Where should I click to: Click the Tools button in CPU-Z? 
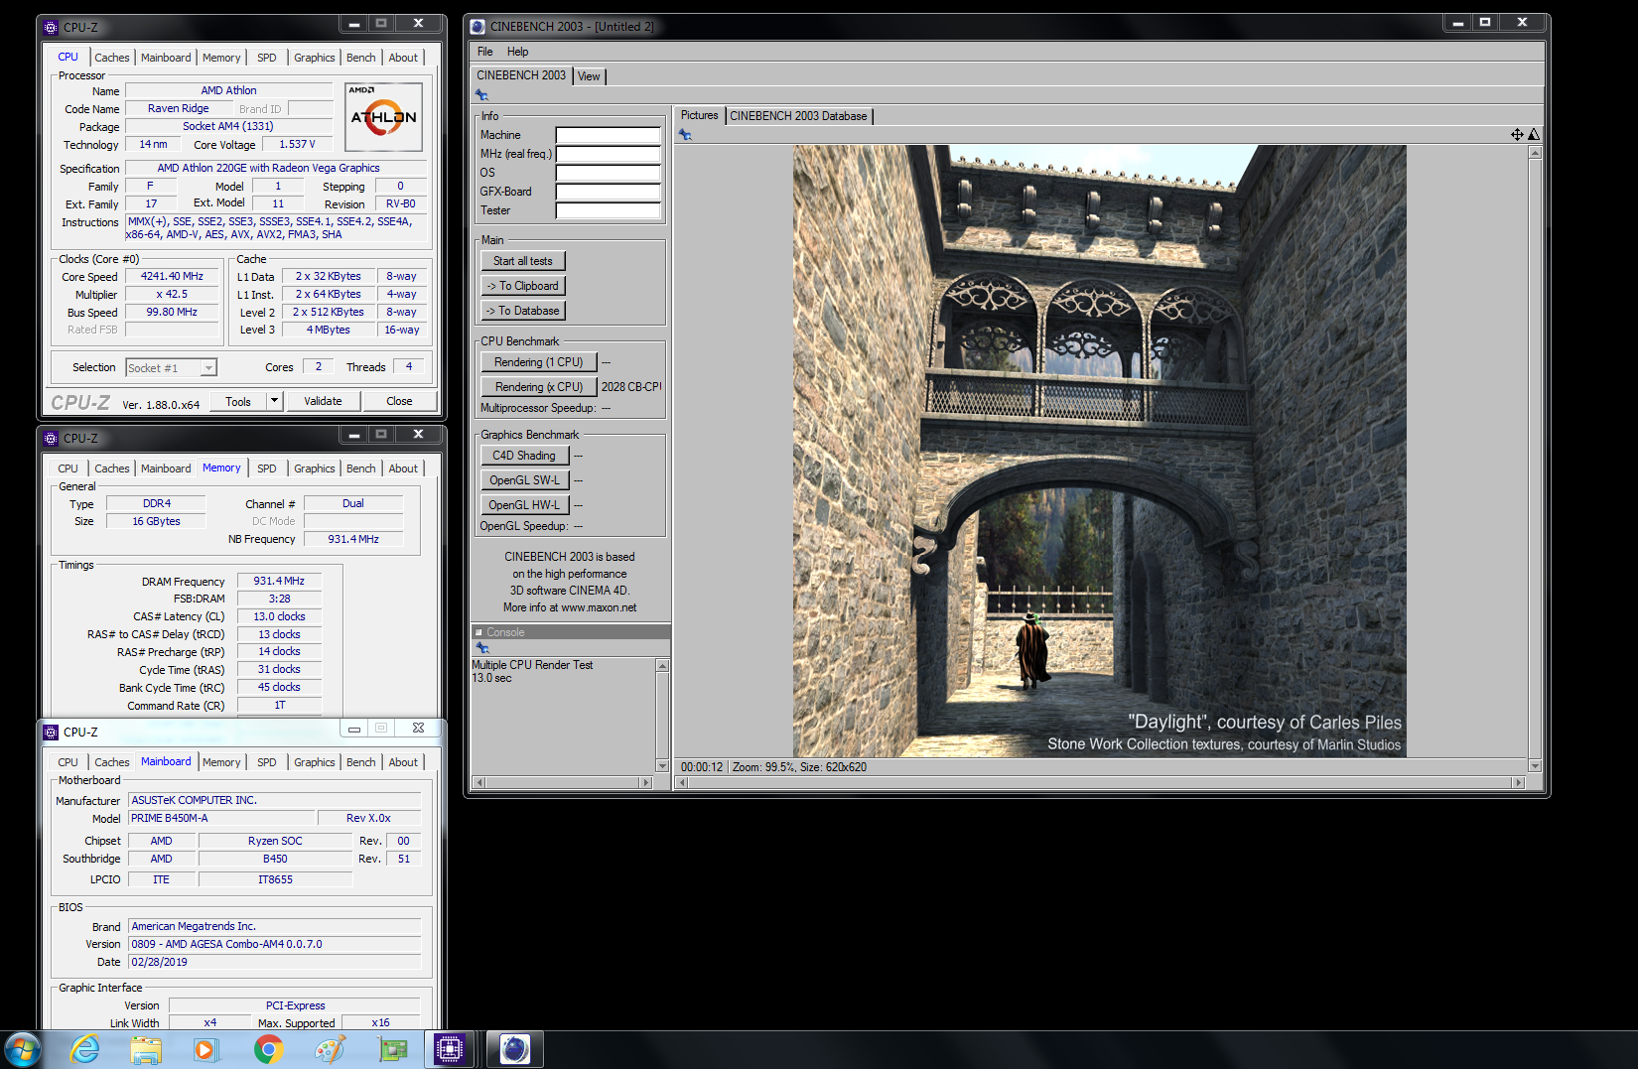click(238, 401)
